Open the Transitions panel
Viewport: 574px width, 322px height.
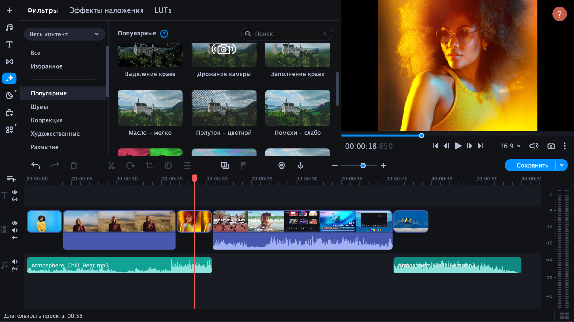pos(9,61)
